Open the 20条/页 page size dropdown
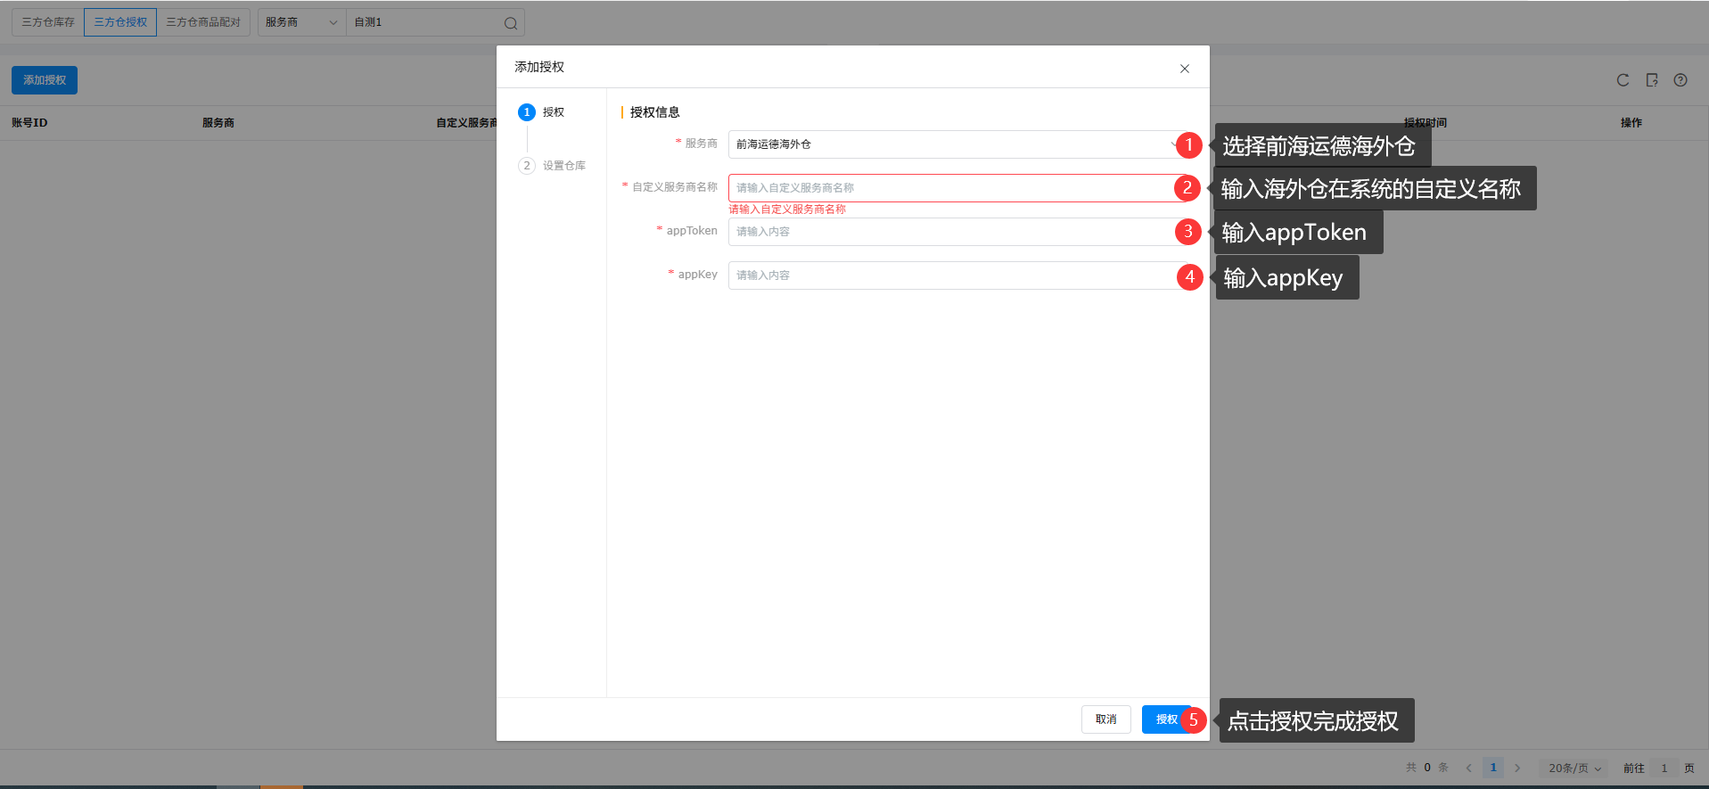The height and width of the screenshot is (789, 1709). (1574, 768)
